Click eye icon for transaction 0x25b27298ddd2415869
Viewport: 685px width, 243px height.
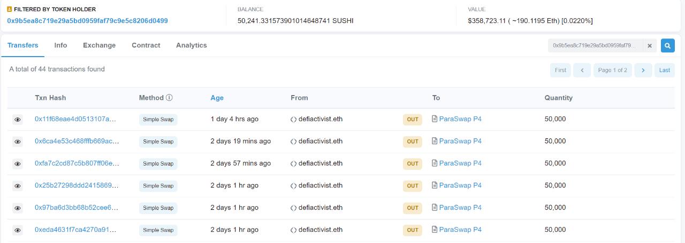pyautogui.click(x=18, y=186)
